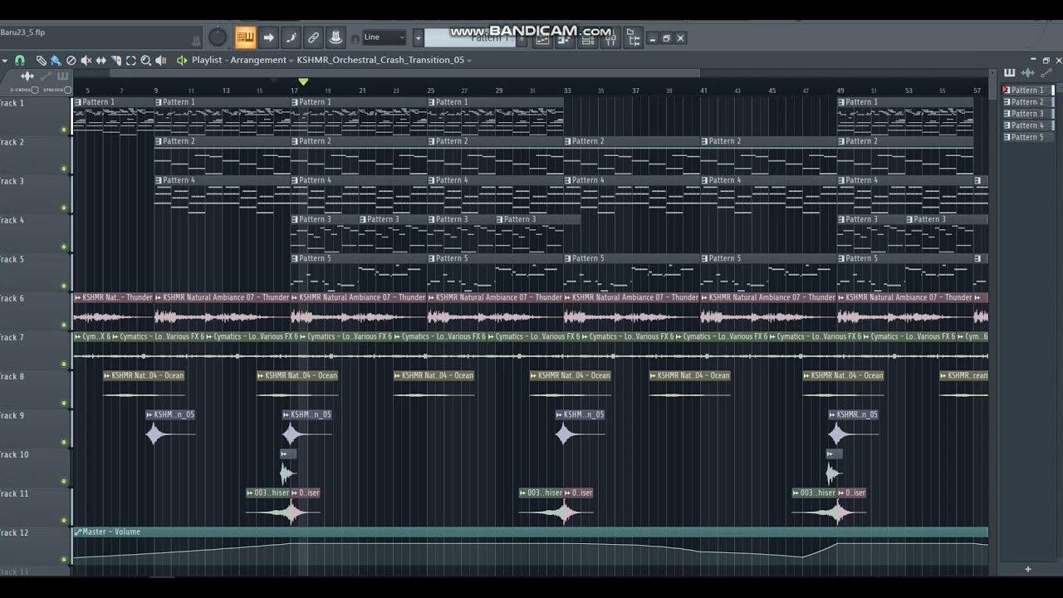Click the Track 7 label
1063x598 pixels.
pyautogui.click(x=12, y=337)
